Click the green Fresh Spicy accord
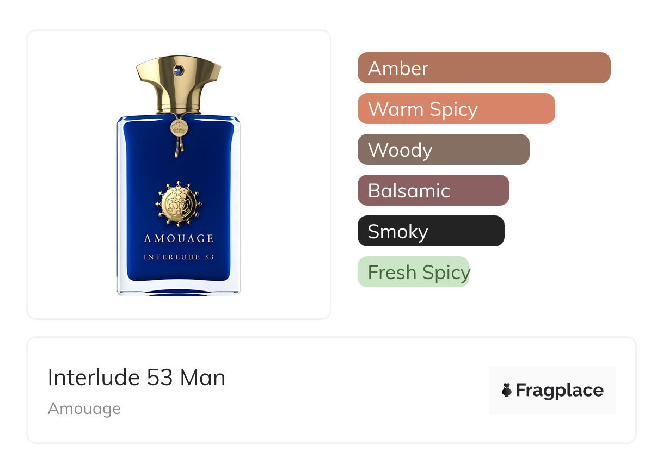Image resolution: width=663 pixels, height=470 pixels. pyautogui.click(x=414, y=272)
